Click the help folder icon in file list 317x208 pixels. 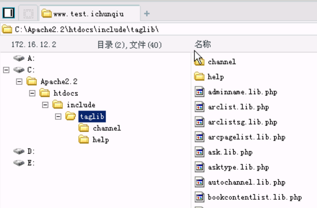199,77
